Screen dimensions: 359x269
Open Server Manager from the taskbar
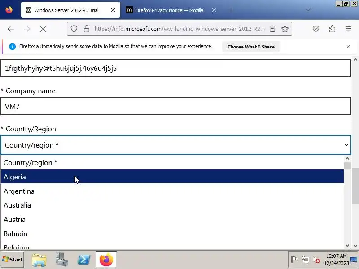pos(61,260)
